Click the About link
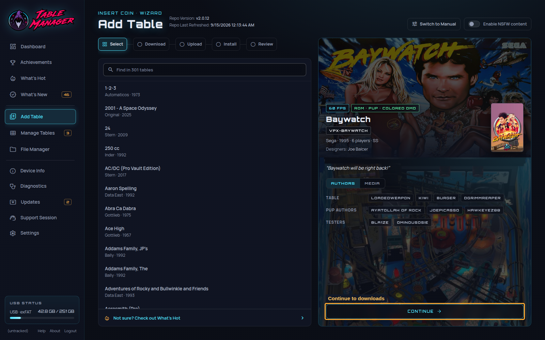 (55, 331)
